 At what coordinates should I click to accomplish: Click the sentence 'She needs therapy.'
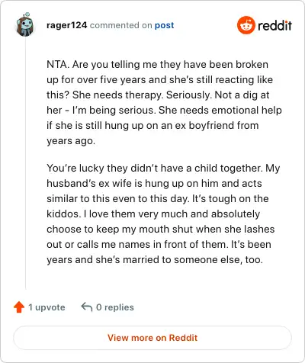(118, 95)
